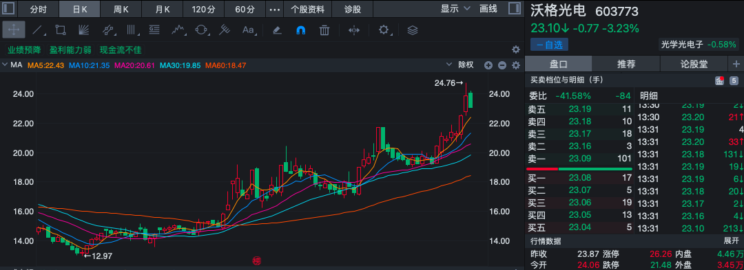
Task: Switch to the 周K tab
Action: 121,9
